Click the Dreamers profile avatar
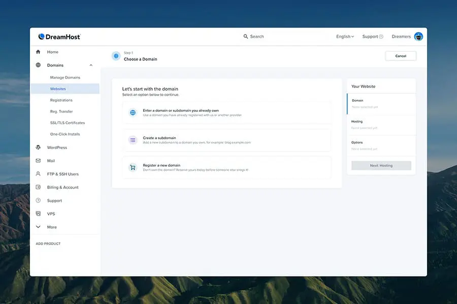Image resolution: width=457 pixels, height=304 pixels. pos(418,37)
